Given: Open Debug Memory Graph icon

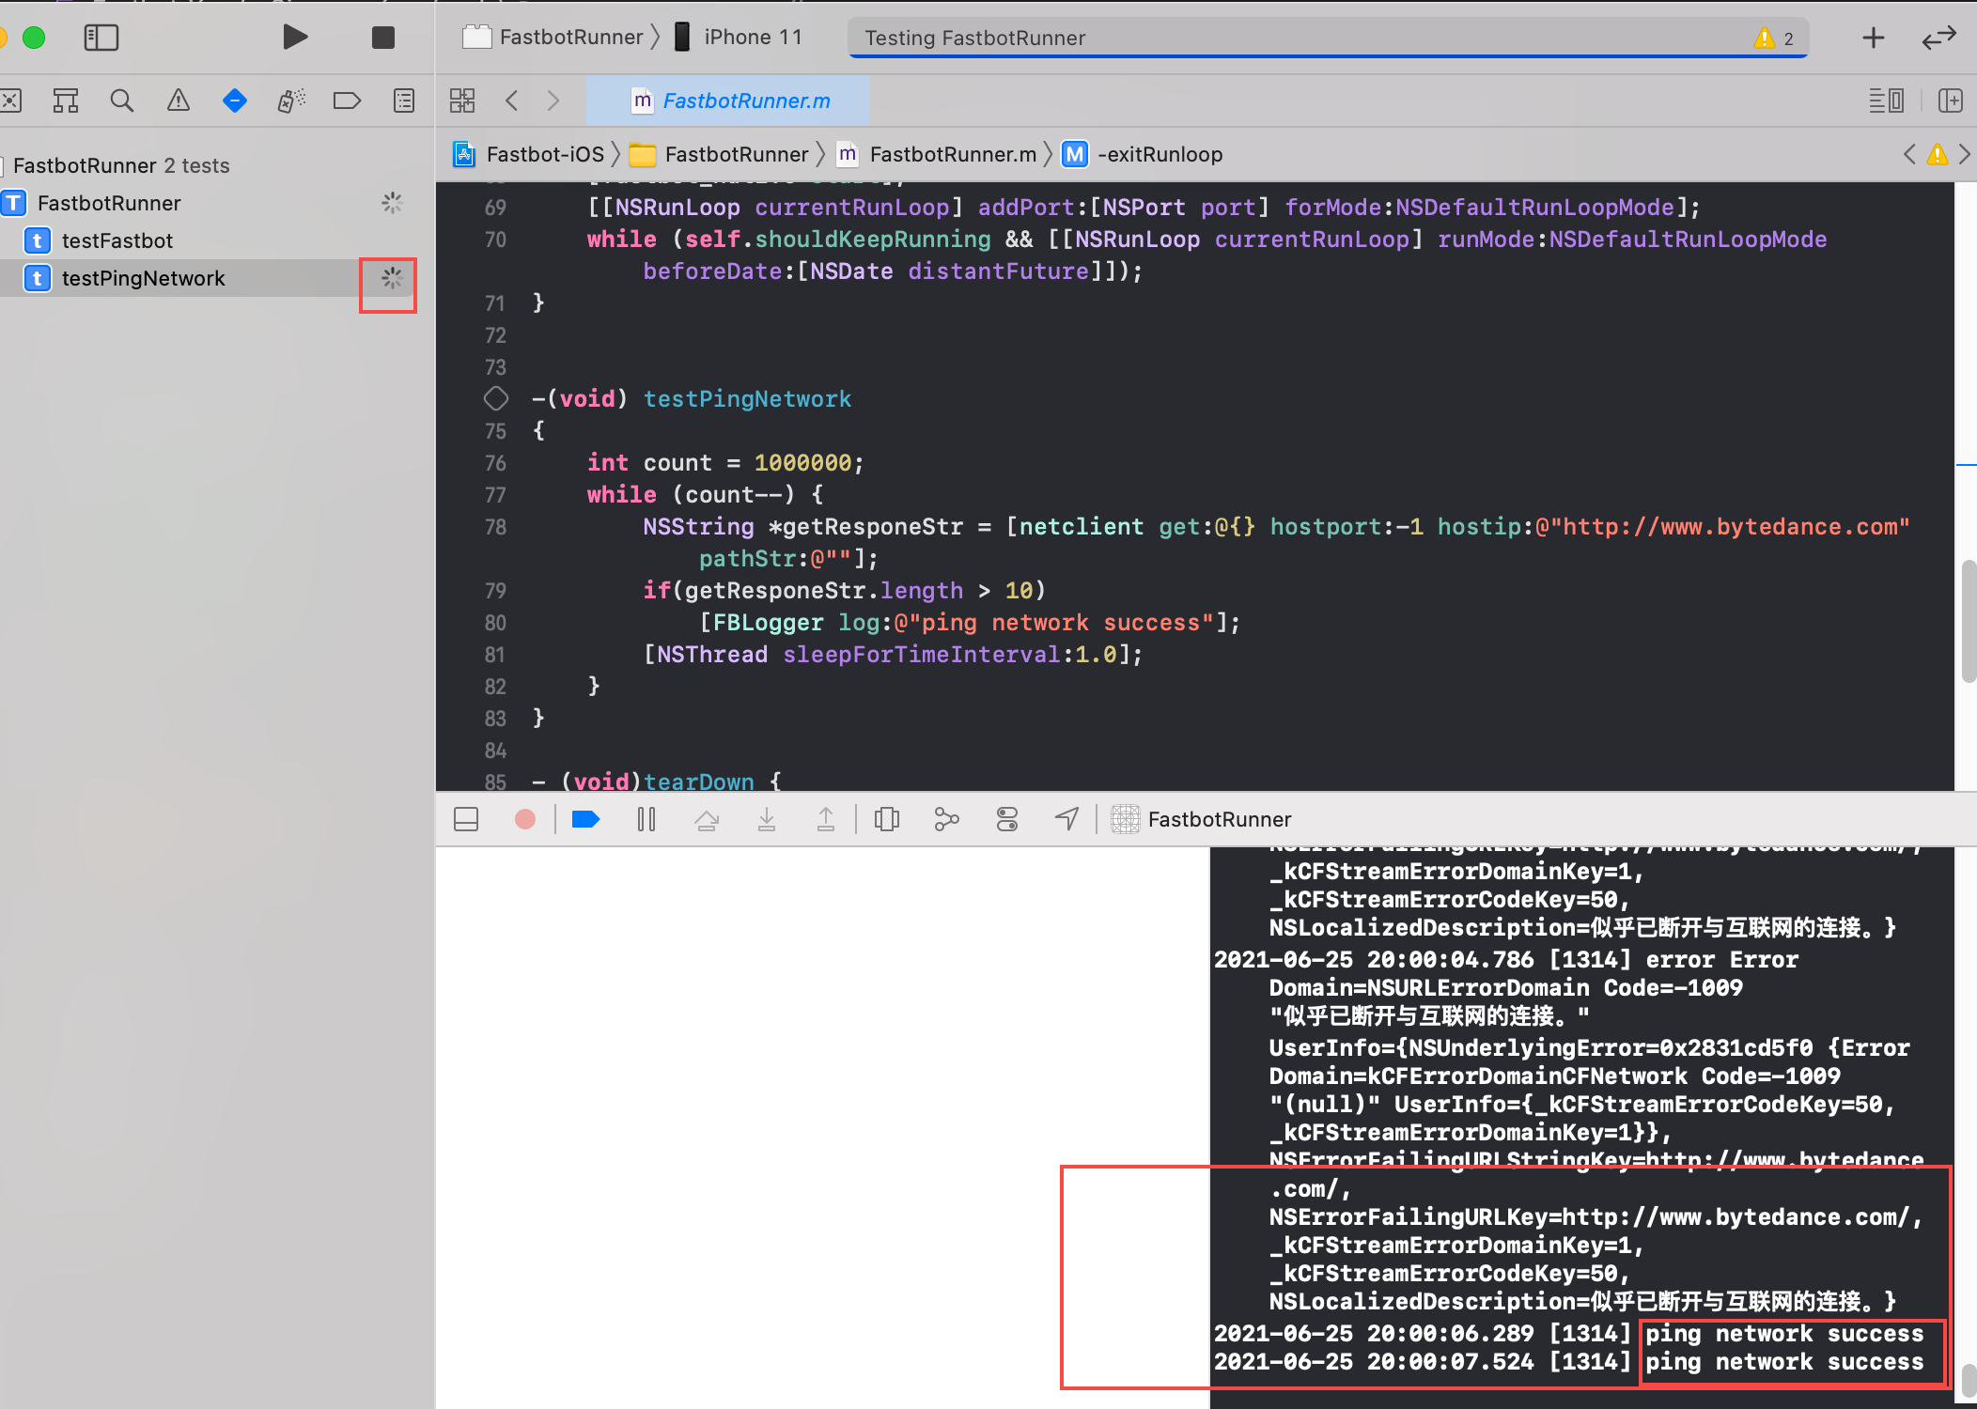Looking at the screenshot, I should coord(946,820).
